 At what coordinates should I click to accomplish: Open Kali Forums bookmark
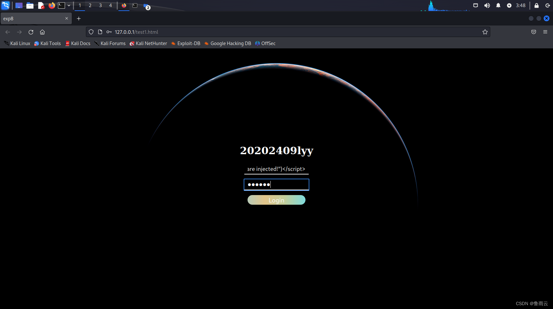pyautogui.click(x=110, y=43)
